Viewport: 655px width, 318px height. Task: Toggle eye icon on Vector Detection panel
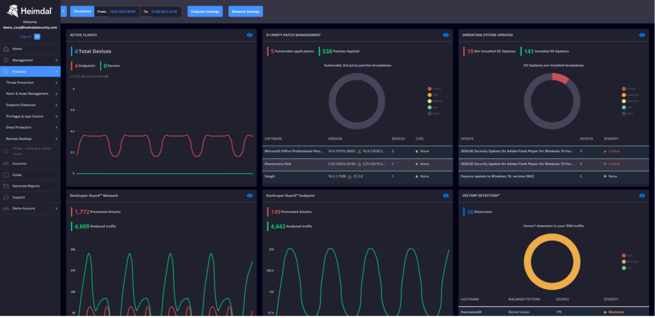pyautogui.click(x=642, y=195)
